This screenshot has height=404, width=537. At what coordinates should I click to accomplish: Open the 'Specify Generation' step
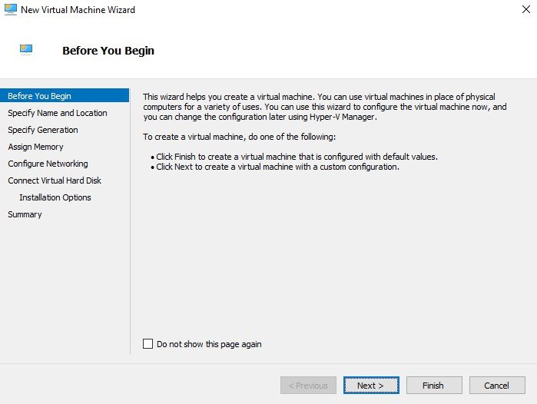point(43,130)
